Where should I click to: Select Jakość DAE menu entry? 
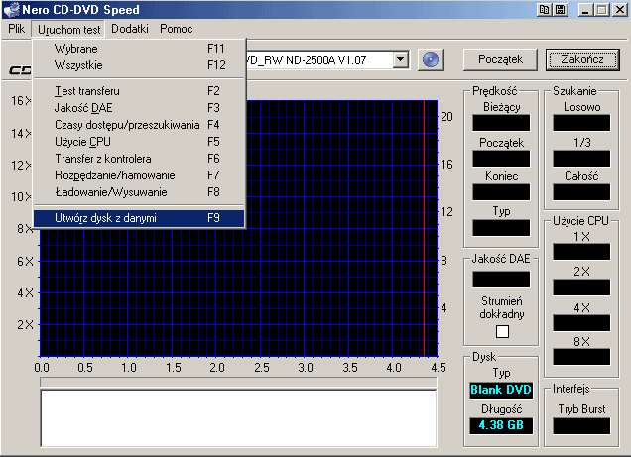(139, 108)
